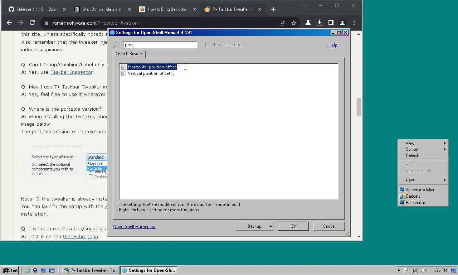Open Chrome tab search chevron

click(x=304, y=5)
